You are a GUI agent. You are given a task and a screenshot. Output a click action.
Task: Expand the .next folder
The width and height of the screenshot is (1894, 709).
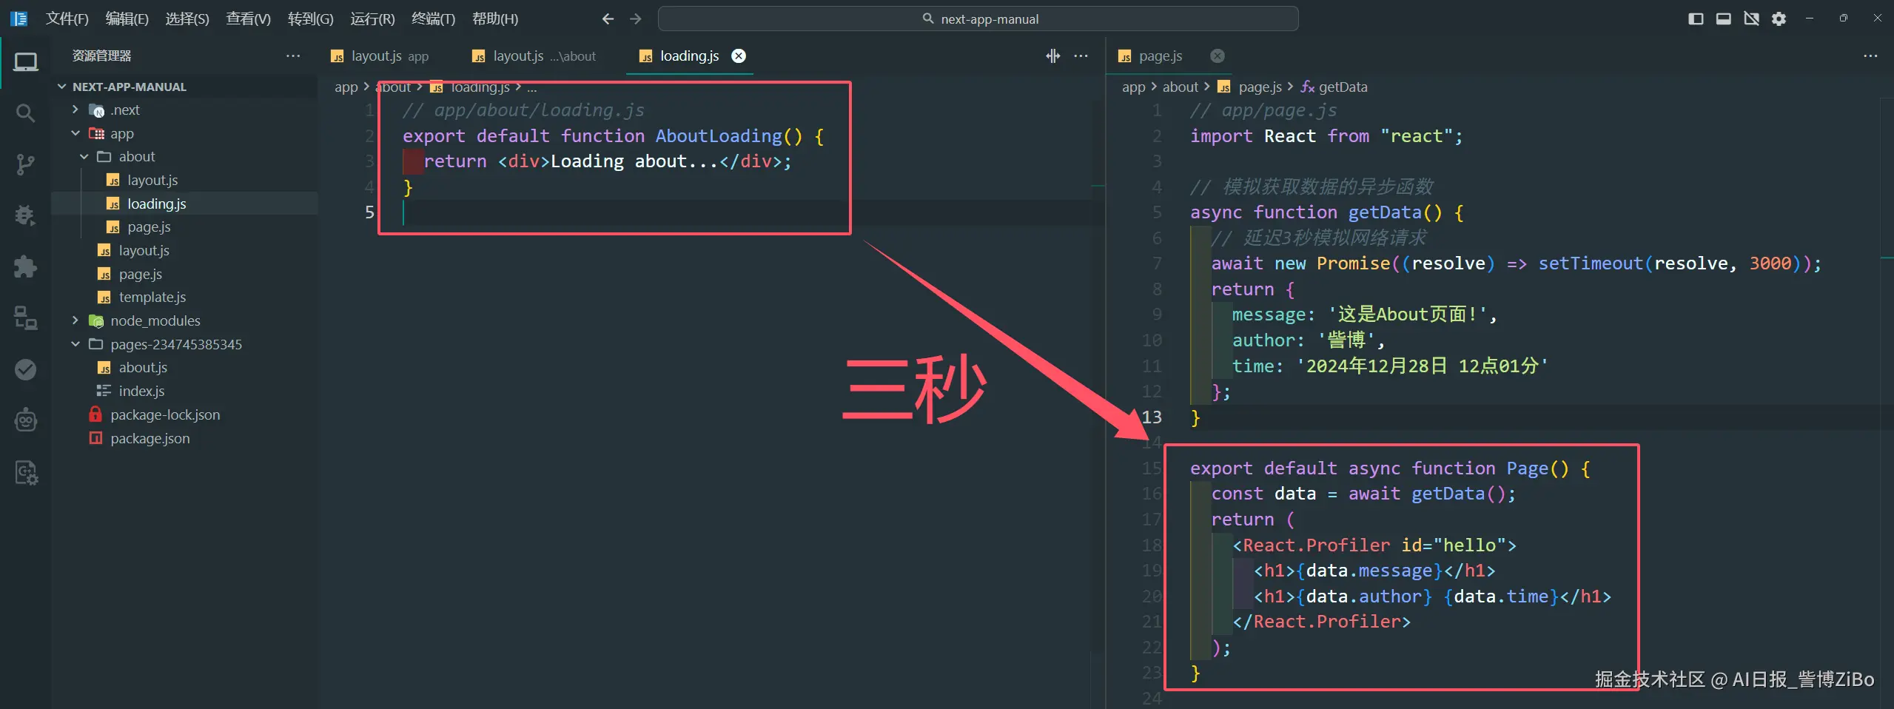pyautogui.click(x=75, y=110)
